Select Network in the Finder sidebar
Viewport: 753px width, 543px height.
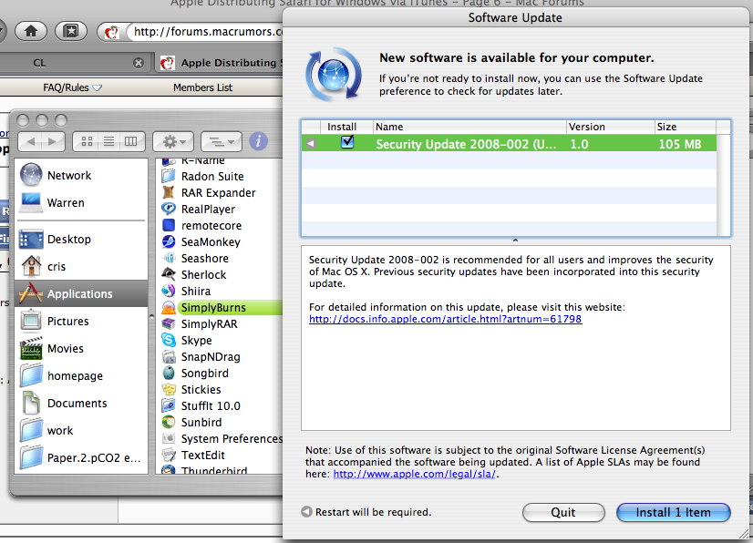(x=80, y=175)
